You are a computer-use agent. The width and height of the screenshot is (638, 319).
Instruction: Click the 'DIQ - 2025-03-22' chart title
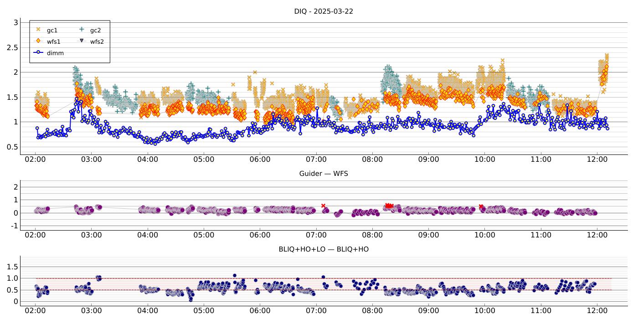324,11
